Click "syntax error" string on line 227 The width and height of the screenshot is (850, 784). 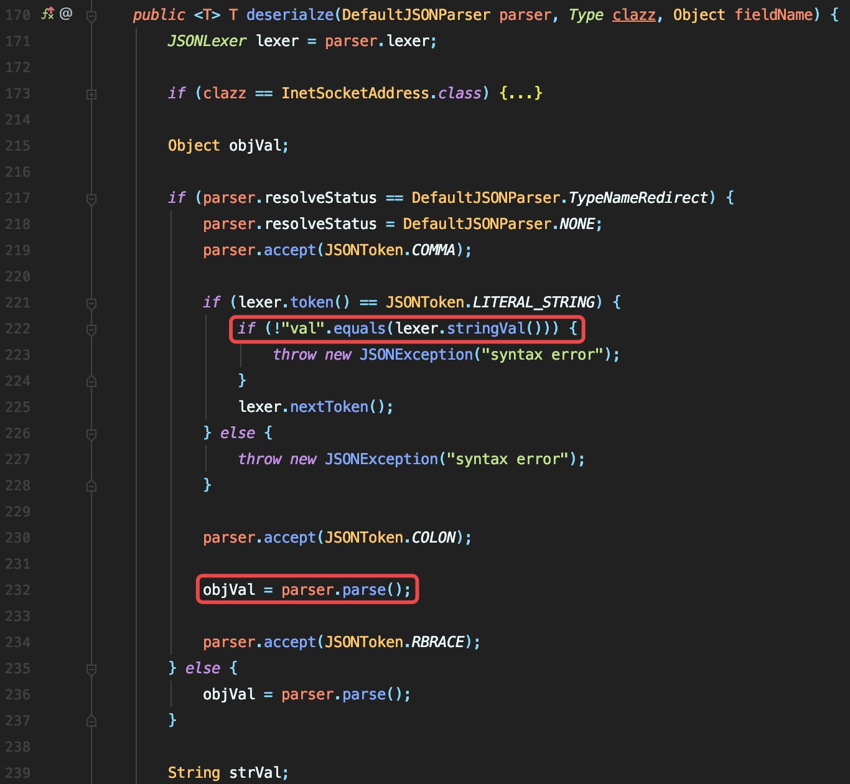508,459
